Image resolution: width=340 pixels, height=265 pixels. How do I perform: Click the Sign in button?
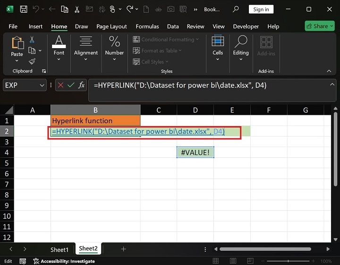point(261,9)
